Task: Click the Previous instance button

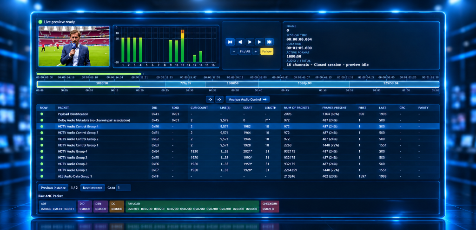Action: pos(53,188)
